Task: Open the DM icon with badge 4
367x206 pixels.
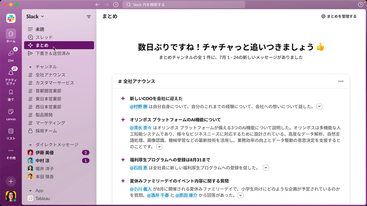Action: 11,54
